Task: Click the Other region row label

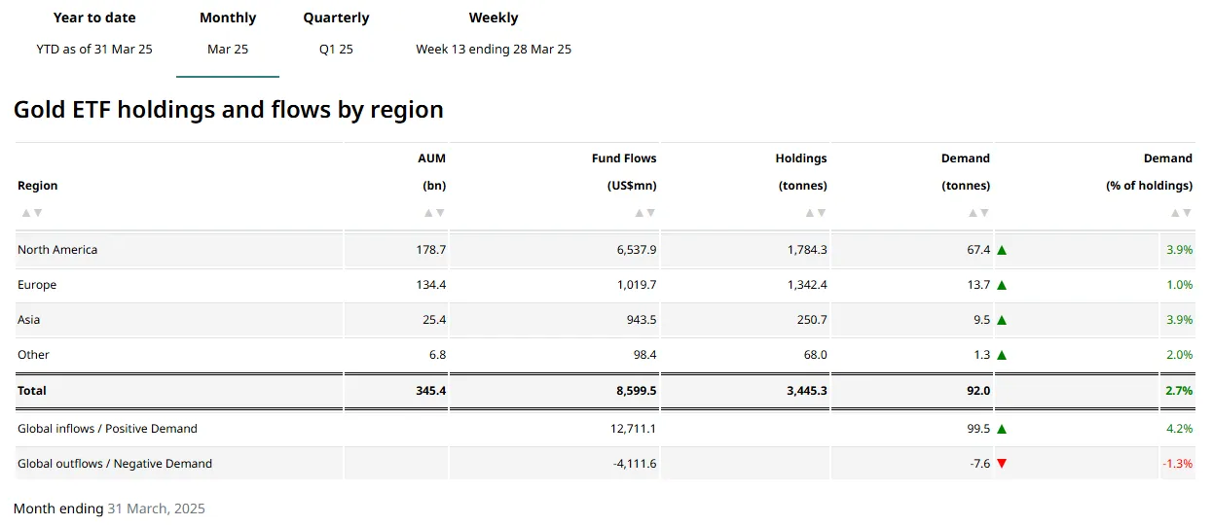Action: pos(33,355)
